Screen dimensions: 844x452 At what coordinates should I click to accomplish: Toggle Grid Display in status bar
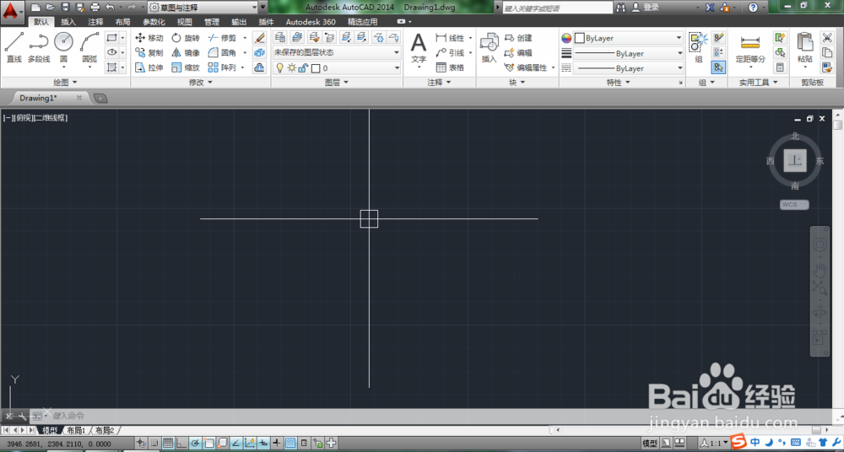168,444
